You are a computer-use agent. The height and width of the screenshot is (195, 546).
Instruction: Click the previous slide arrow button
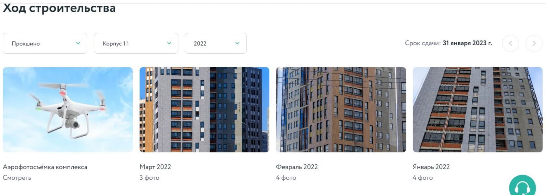pyautogui.click(x=511, y=43)
